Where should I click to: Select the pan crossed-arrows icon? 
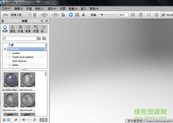pos(77,15)
